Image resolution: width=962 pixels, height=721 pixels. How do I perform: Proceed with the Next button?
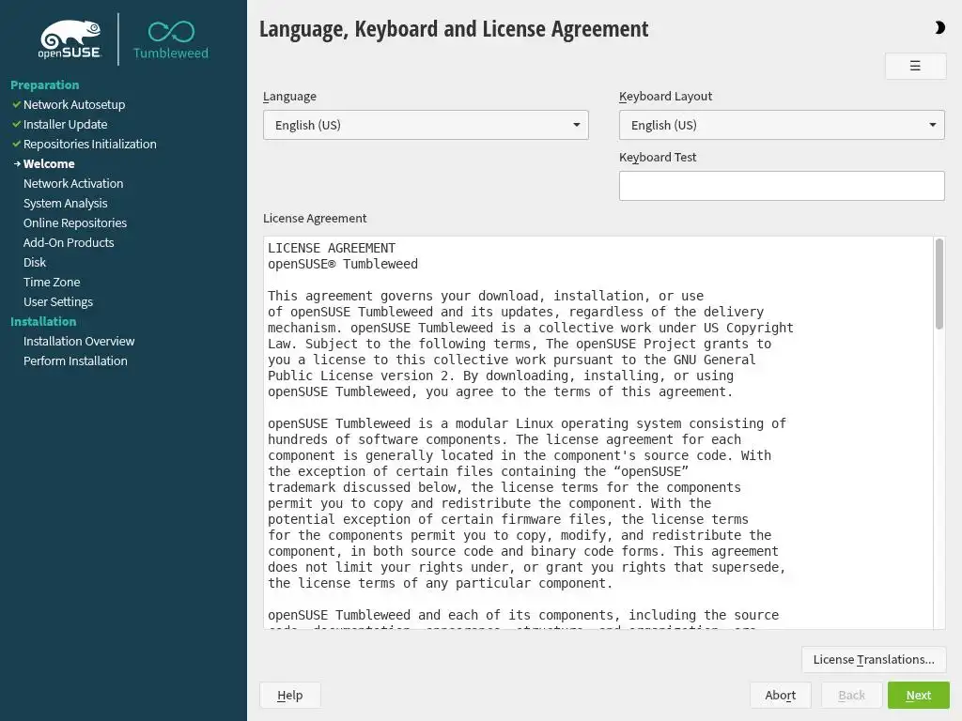919,696
